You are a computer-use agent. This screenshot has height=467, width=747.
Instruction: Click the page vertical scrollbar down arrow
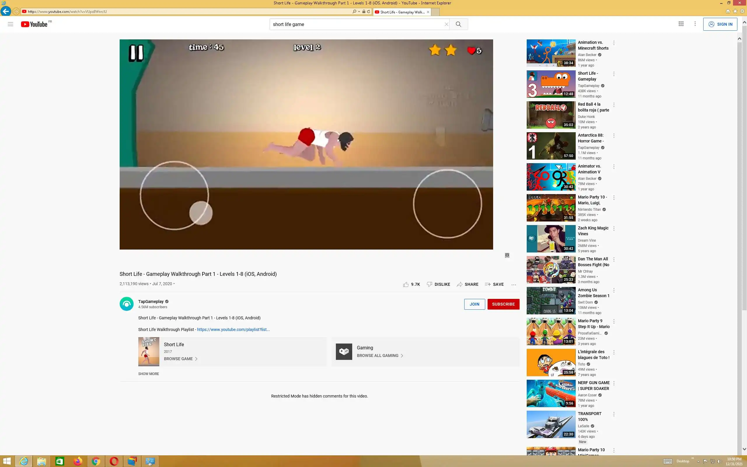click(x=744, y=449)
